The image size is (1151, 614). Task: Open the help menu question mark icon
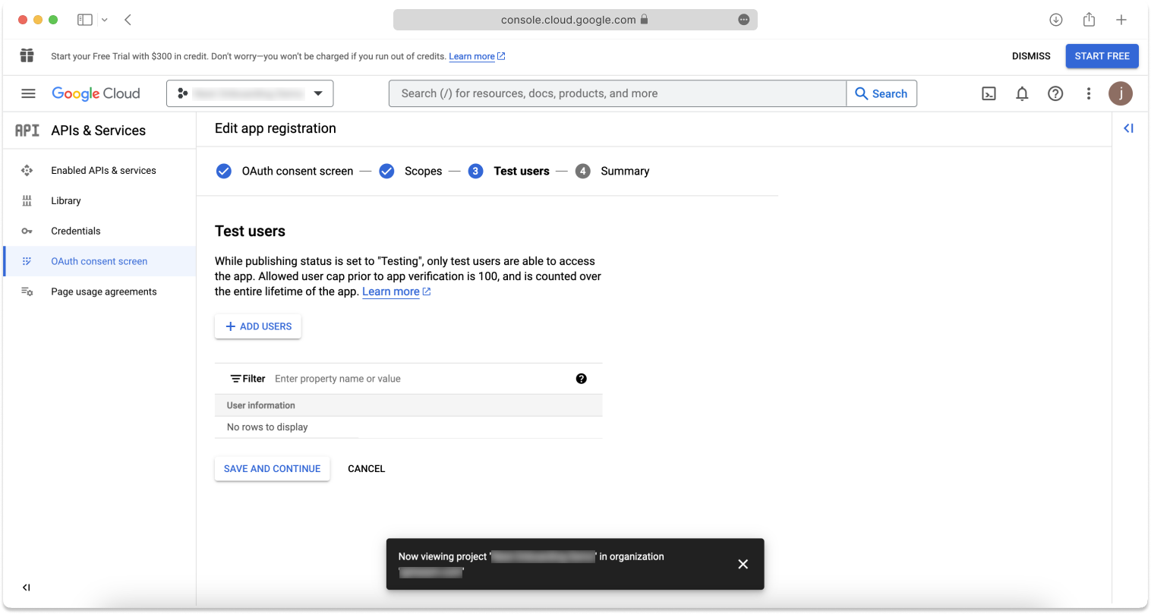tap(1055, 93)
